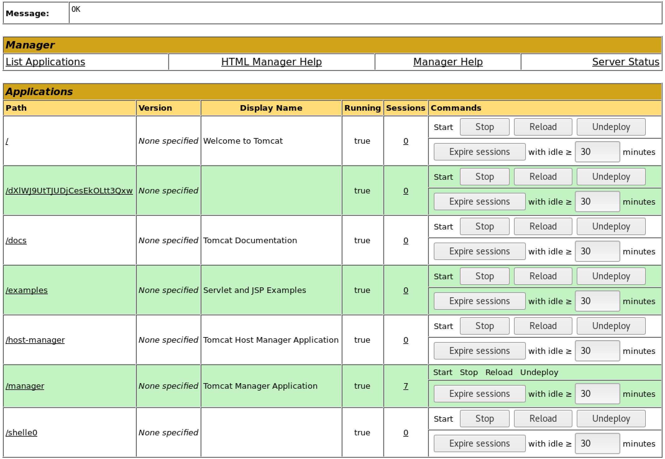Open session count 0 for /dXlWJ9UtTJUDjCesEkOLtt3Qxw
The height and width of the screenshot is (459, 665).
pyautogui.click(x=406, y=191)
